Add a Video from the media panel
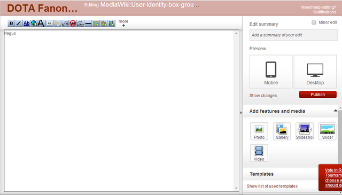The height and width of the screenshot is (195, 342). (259, 153)
